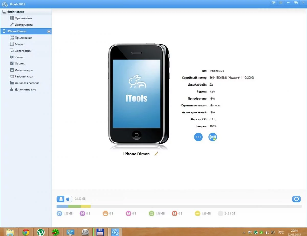Click the battery value 100%
The image size is (307, 236).
pyautogui.click(x=213, y=126)
